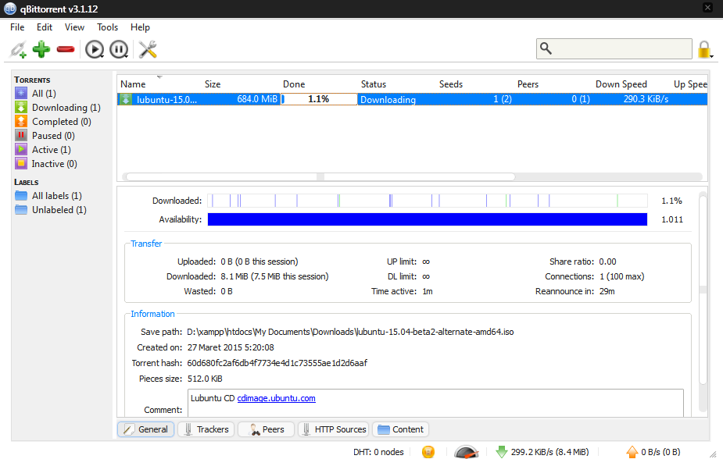Open the Tools menu
This screenshot has width=723, height=459.
[x=107, y=27]
